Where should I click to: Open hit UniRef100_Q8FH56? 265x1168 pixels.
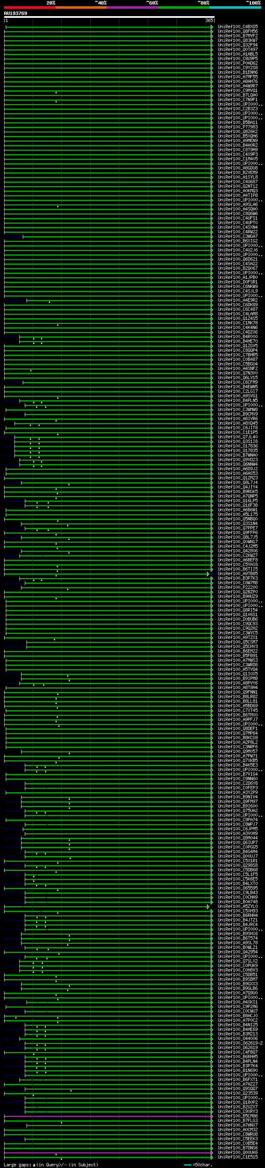(x=238, y=31)
